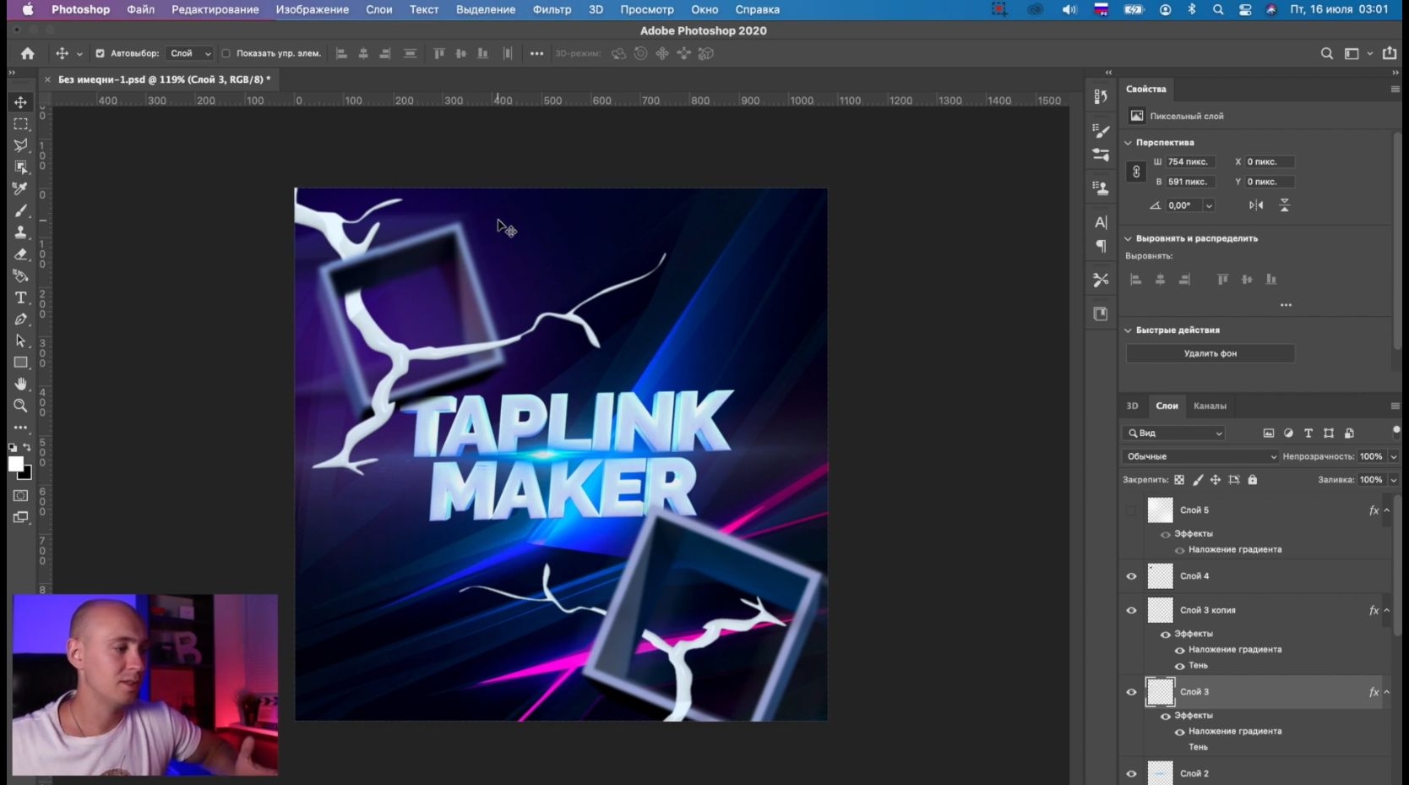Open the Вид layer filter dropdown

[x=1174, y=433]
